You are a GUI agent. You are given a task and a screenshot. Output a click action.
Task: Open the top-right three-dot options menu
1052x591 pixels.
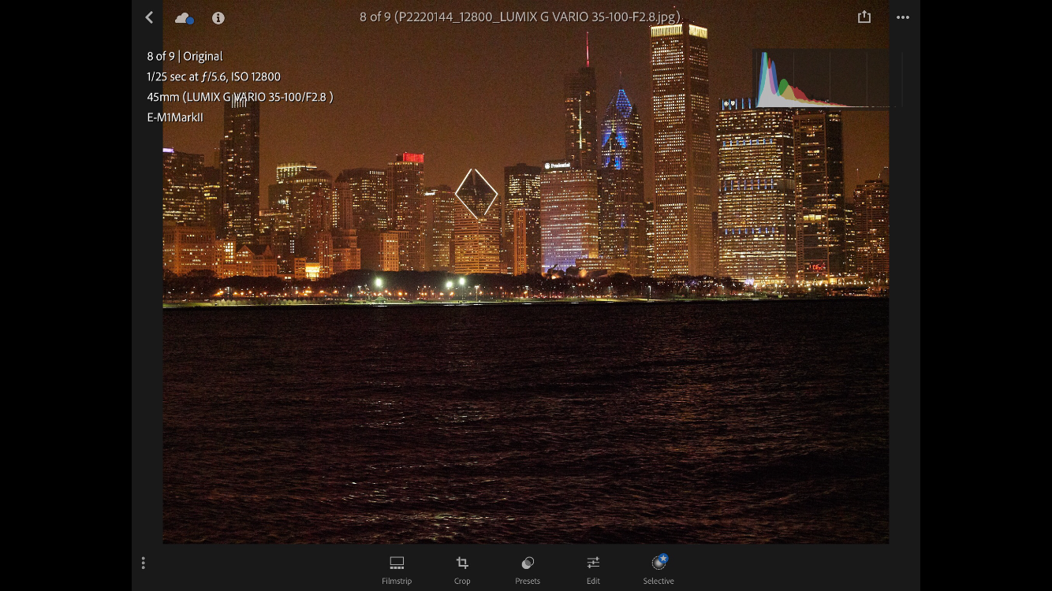(903, 17)
